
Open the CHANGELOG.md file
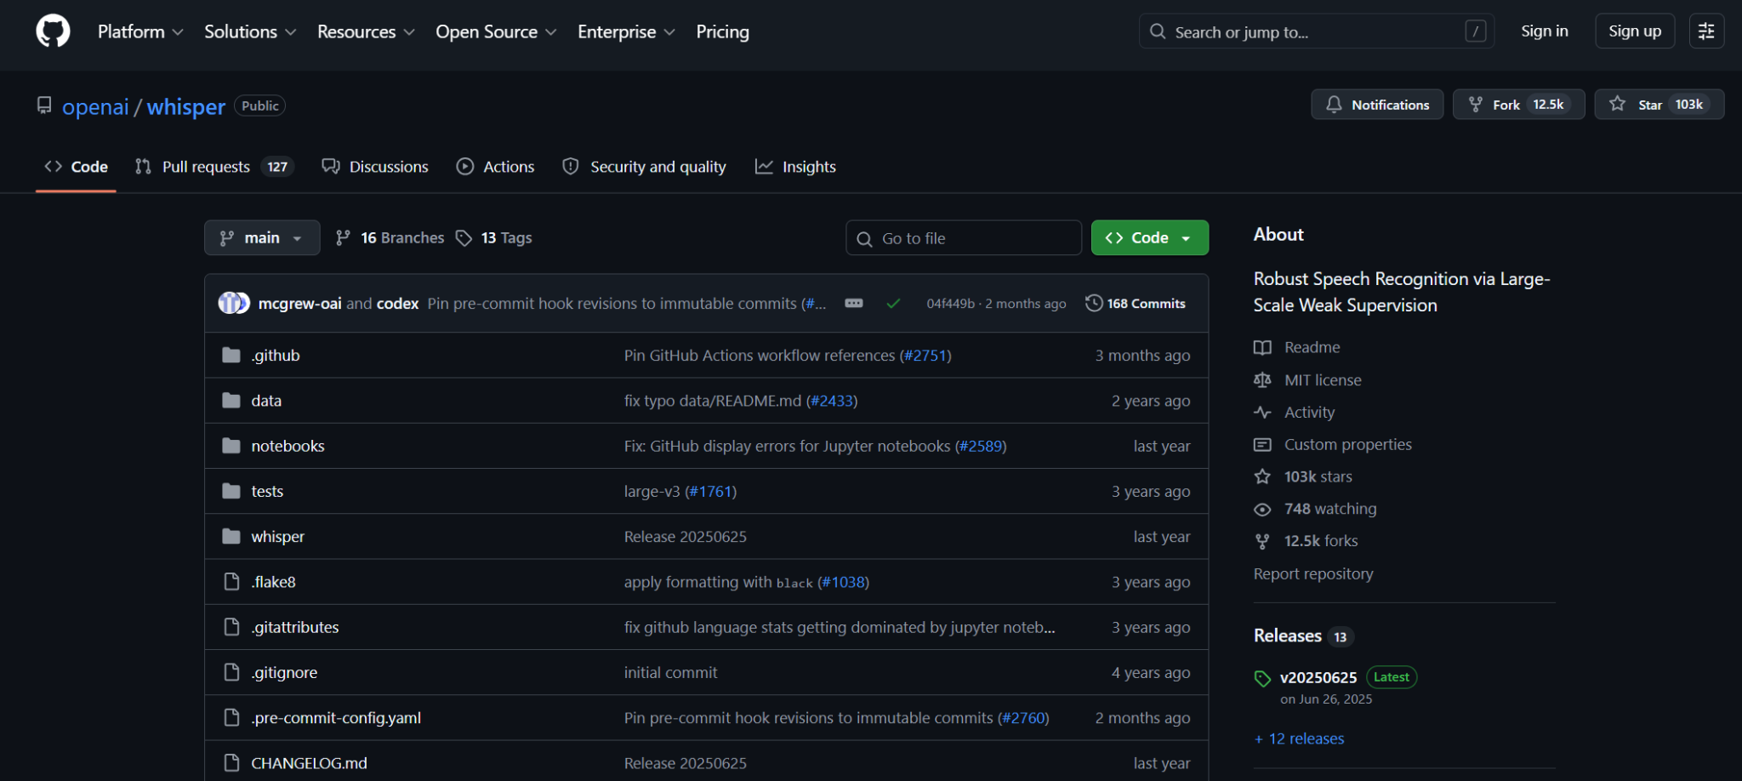coord(309,763)
